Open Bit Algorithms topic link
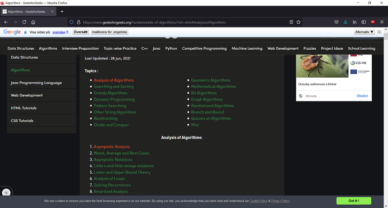Screen dimensions: 388x208 point(204,93)
